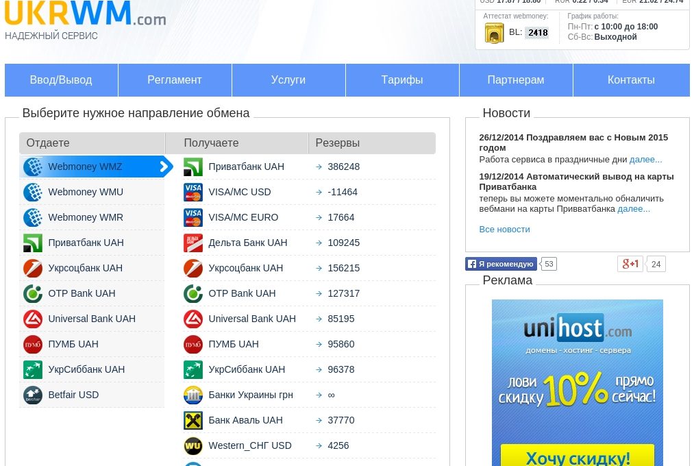Select Дельта Банк UAH in Получаете list
Image resolution: width=694 pixels, height=466 pixels.
pyautogui.click(x=248, y=243)
